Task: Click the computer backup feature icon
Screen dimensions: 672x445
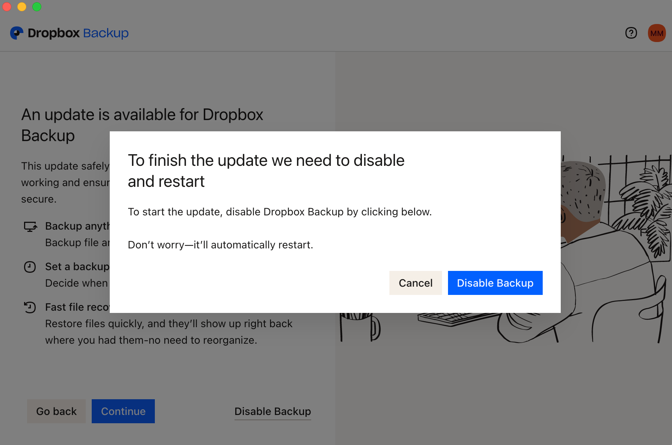Action: (30, 227)
